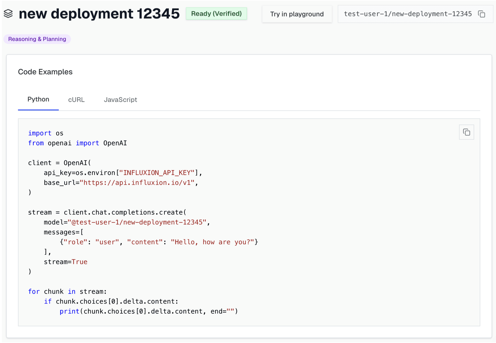This screenshot has height=343, width=496.
Task: Switch to the JavaScript code tab
Action: [x=120, y=100]
